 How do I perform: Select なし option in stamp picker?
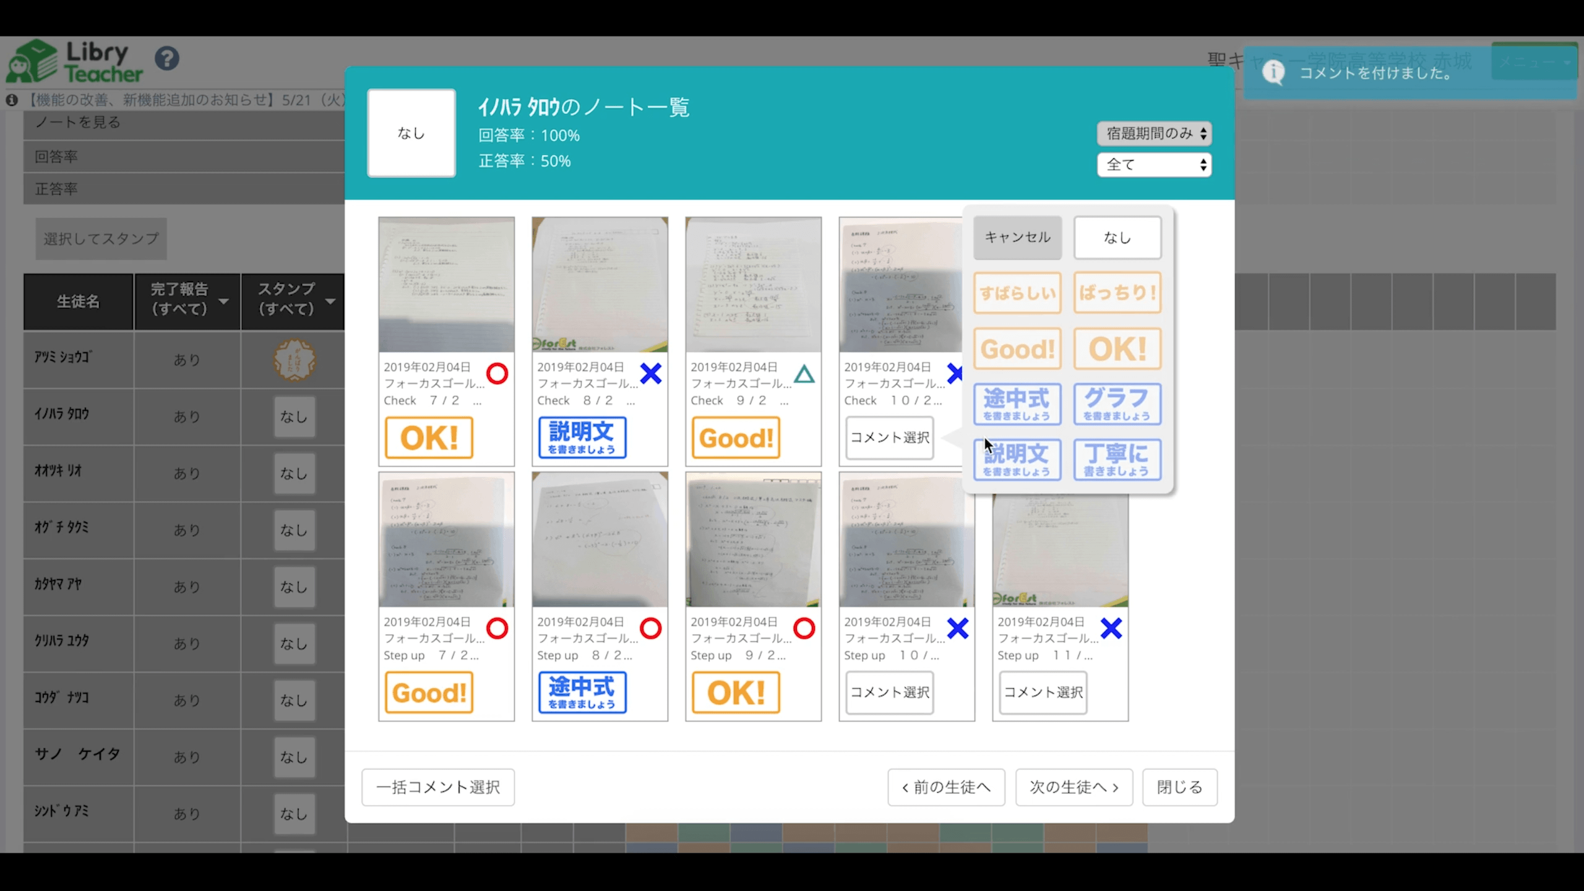1117,237
